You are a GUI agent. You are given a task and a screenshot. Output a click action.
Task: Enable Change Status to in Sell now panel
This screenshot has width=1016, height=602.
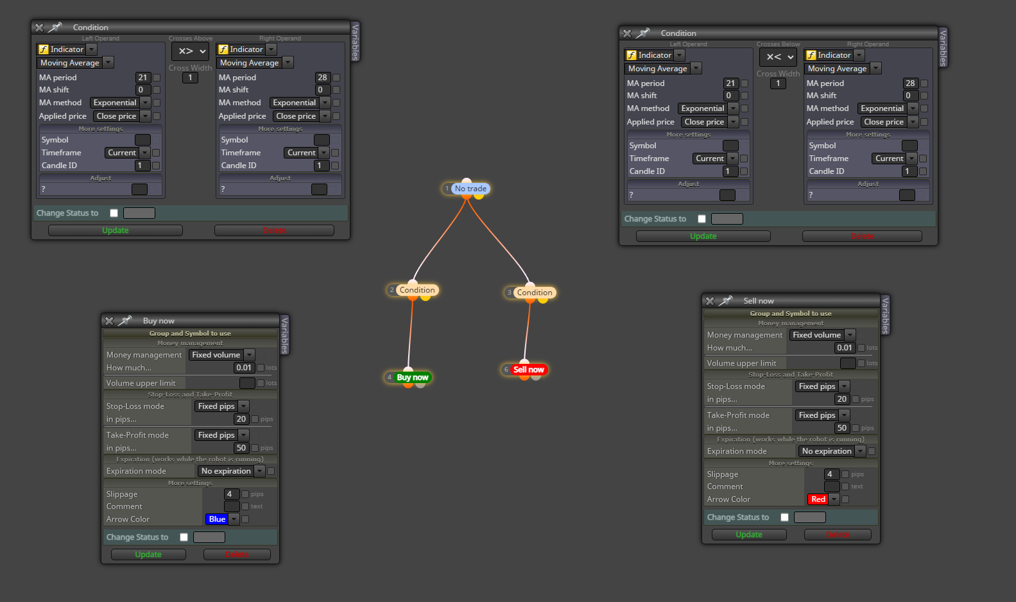785,517
